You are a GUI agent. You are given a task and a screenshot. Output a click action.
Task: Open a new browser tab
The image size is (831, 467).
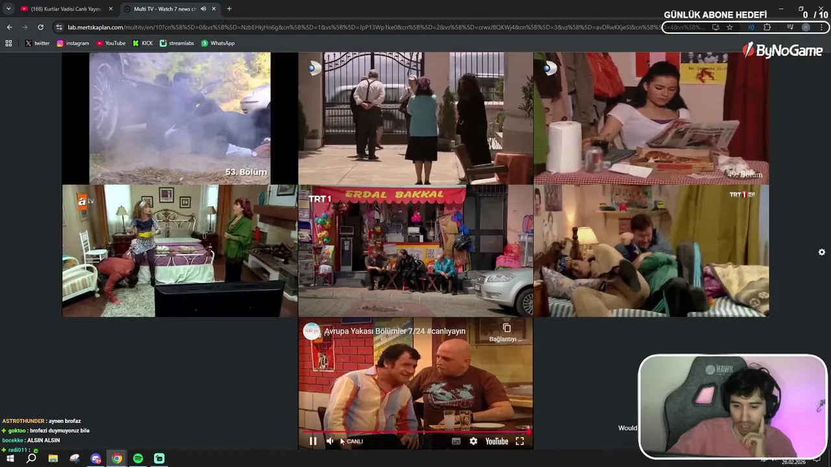coord(229,9)
